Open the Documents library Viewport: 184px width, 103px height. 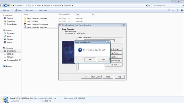[x=11, y=33]
